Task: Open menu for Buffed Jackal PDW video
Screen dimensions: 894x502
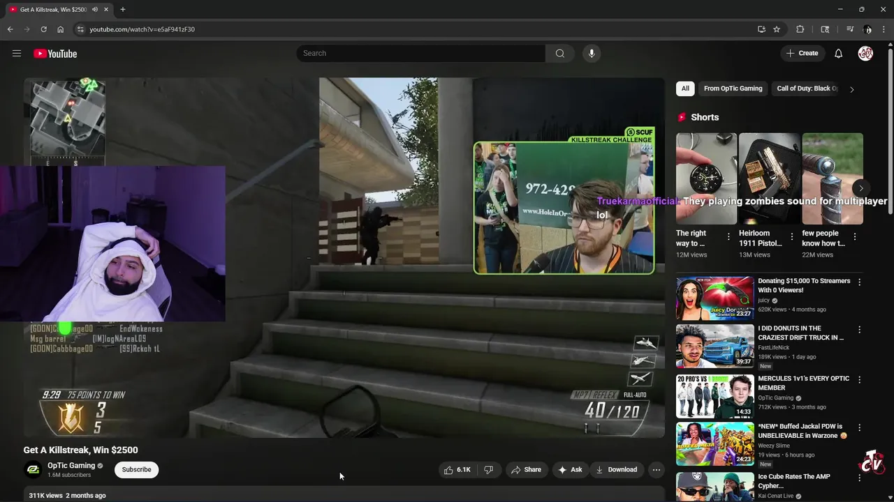Action: click(859, 427)
